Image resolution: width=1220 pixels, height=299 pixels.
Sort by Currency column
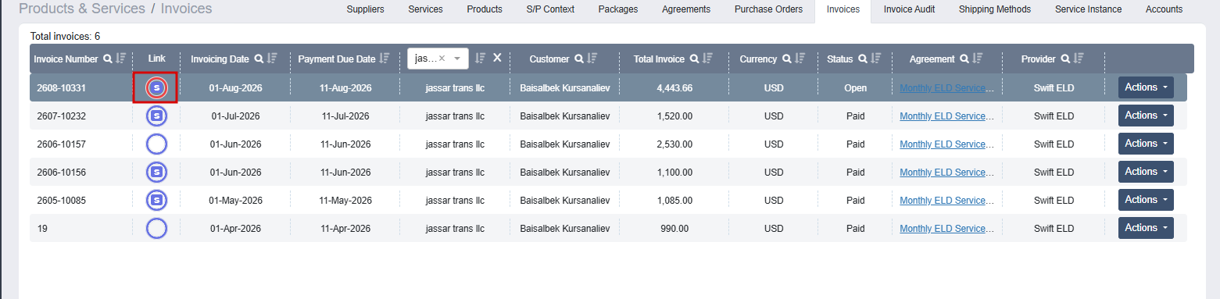point(800,59)
